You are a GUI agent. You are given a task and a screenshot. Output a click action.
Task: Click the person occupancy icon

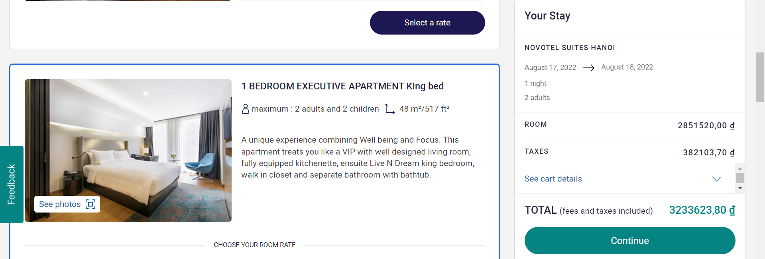point(246,109)
